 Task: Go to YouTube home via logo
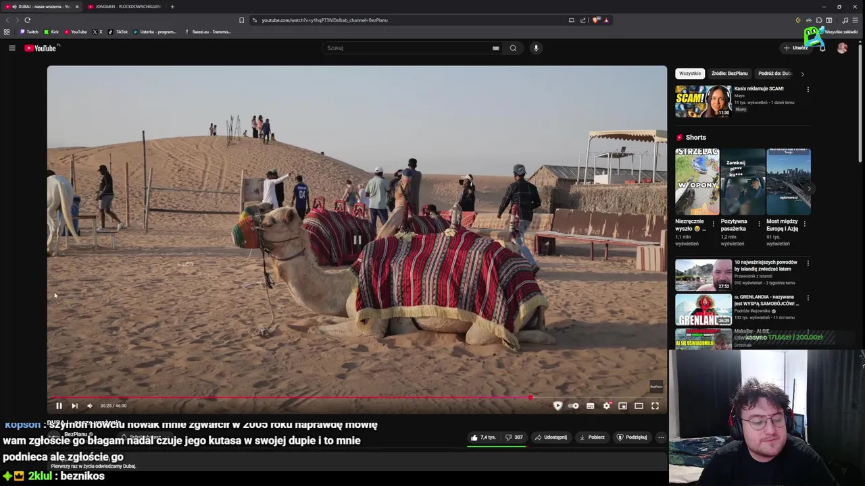[42, 48]
